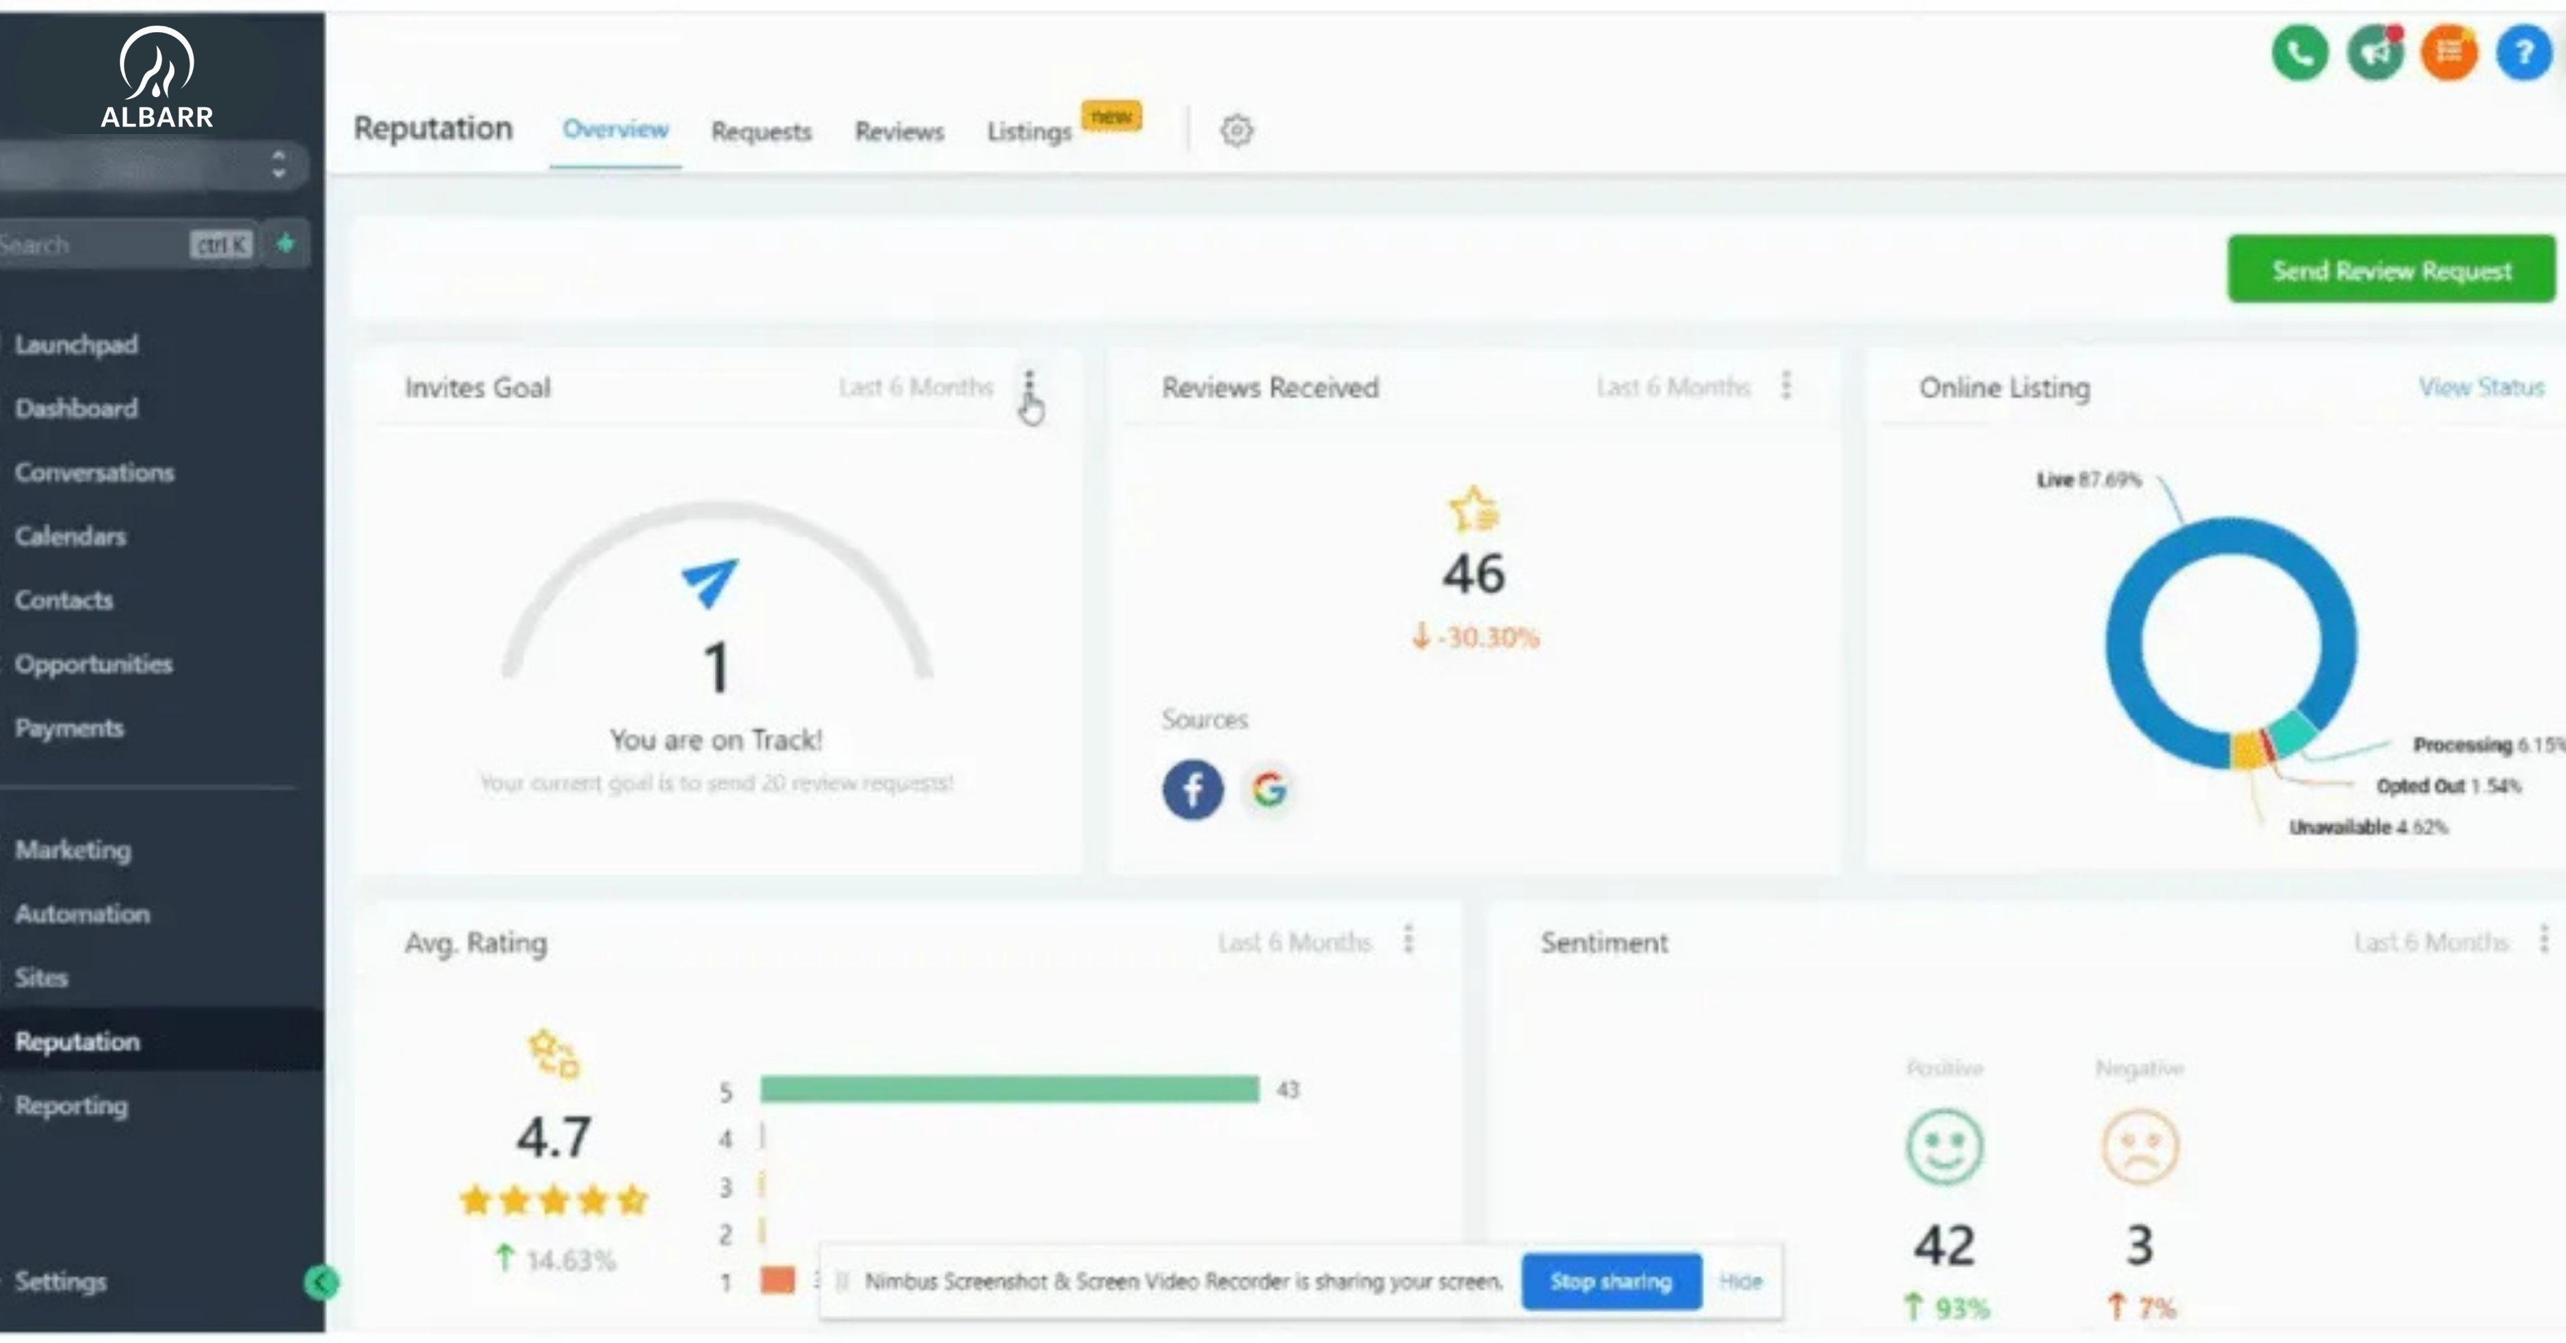Open Reviews Received three-dot menu
Image resolution: width=2566 pixels, height=1343 pixels.
[1786, 386]
